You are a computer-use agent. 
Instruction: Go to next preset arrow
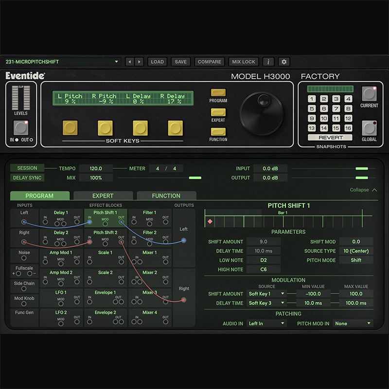(x=139, y=62)
